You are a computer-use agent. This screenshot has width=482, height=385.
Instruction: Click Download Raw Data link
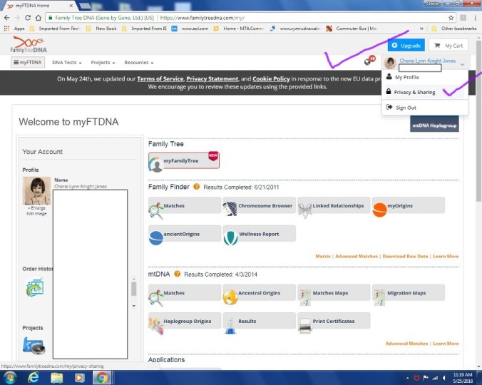coord(405,256)
